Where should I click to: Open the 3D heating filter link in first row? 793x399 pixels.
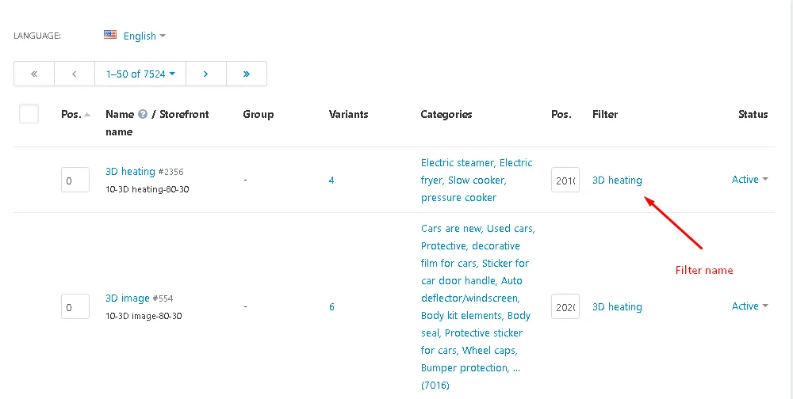617,180
